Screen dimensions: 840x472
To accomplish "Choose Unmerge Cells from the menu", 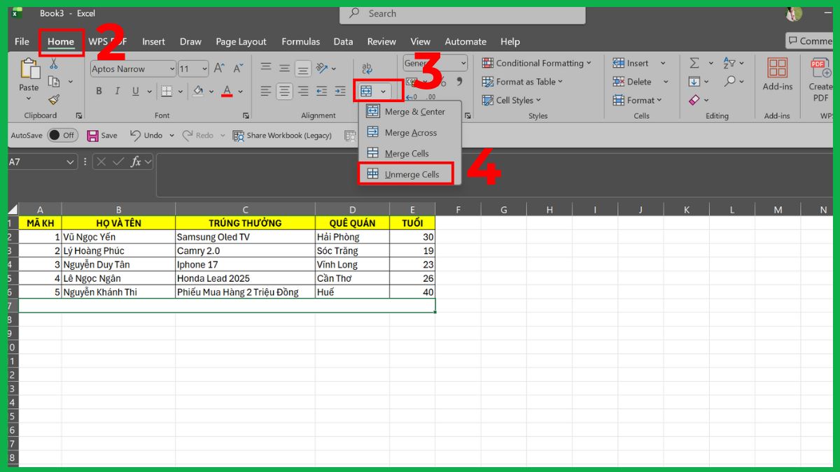I will tap(407, 173).
